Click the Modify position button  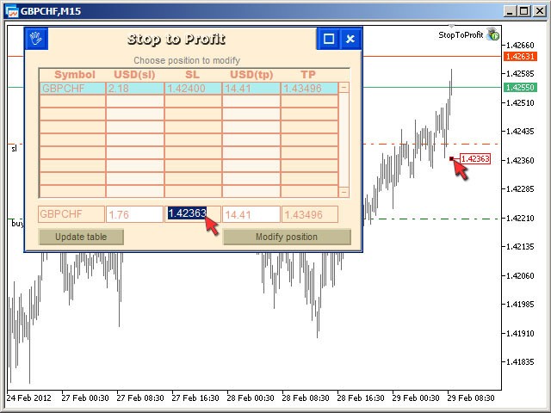click(x=287, y=237)
